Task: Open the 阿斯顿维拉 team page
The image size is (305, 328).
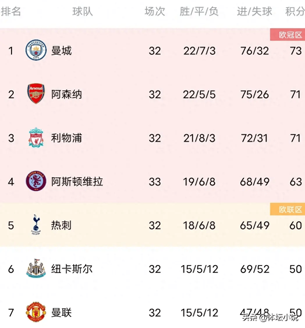Action: 77,182
